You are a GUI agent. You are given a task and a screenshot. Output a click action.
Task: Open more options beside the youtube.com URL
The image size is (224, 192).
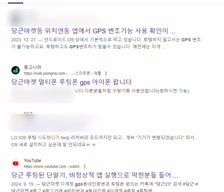coord(85,167)
